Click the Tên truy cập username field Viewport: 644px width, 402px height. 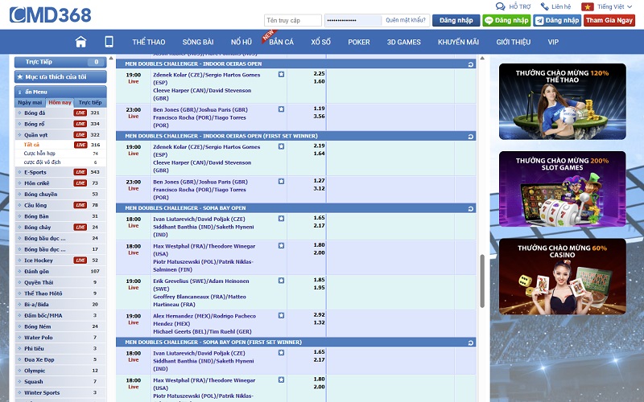pos(293,20)
